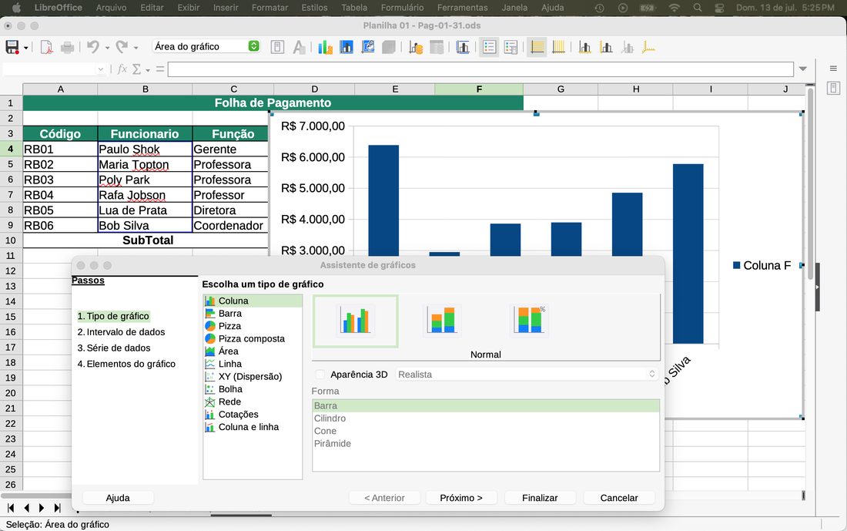Choose the stacked column subtype thumbnail
The height and width of the screenshot is (531, 847).
[442, 321]
